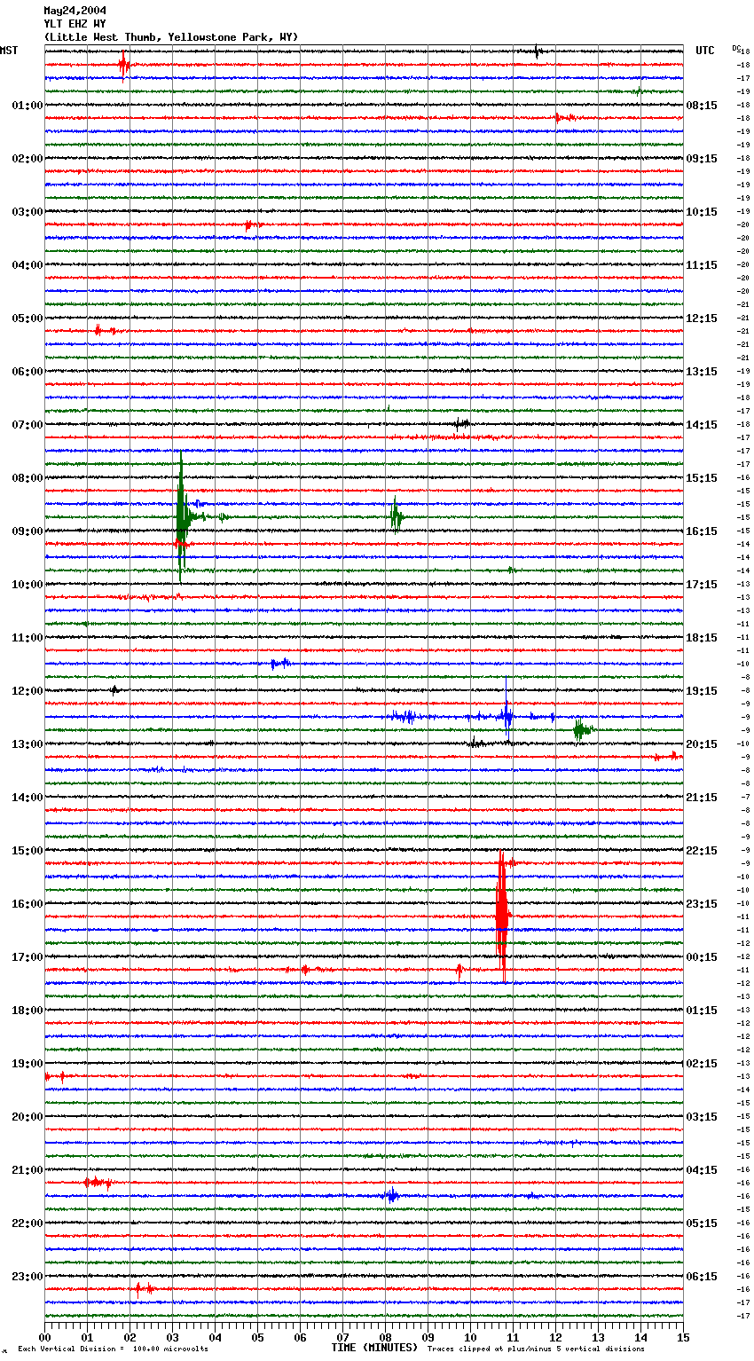This screenshot has height=1361, width=754.
Task: Select the 22:00 MST row label
Action: click(x=27, y=1223)
